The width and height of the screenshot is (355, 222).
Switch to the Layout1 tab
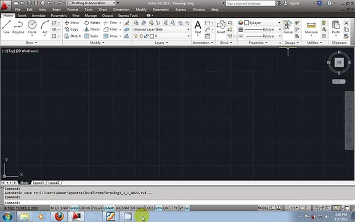[38, 183]
